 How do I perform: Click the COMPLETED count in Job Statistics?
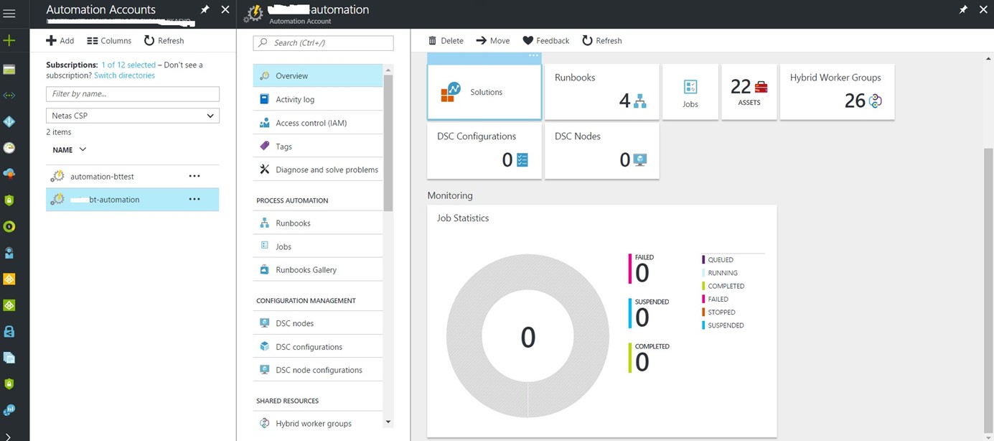pos(642,362)
